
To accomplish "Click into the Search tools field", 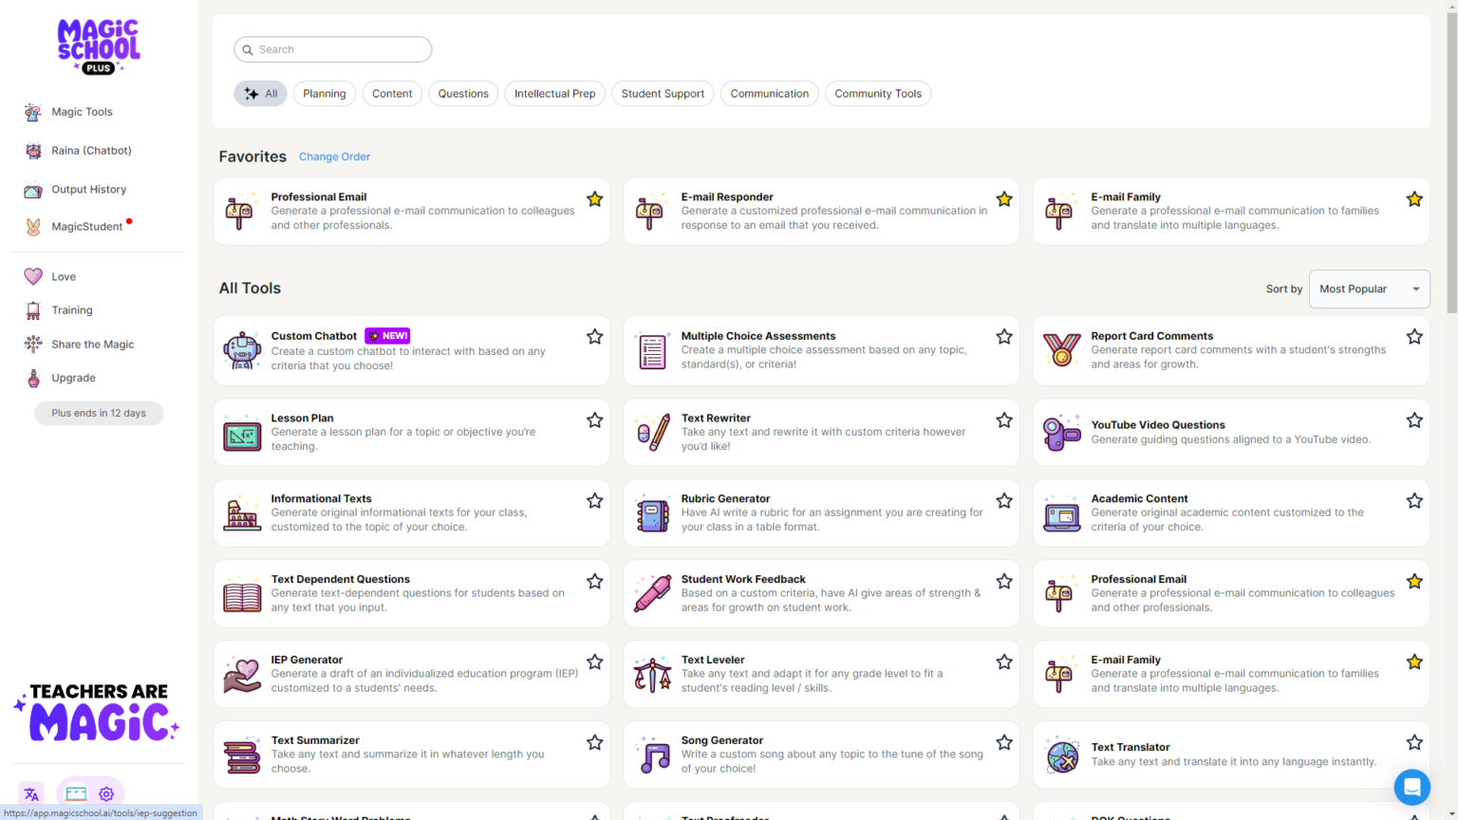I will pyautogui.click(x=333, y=49).
